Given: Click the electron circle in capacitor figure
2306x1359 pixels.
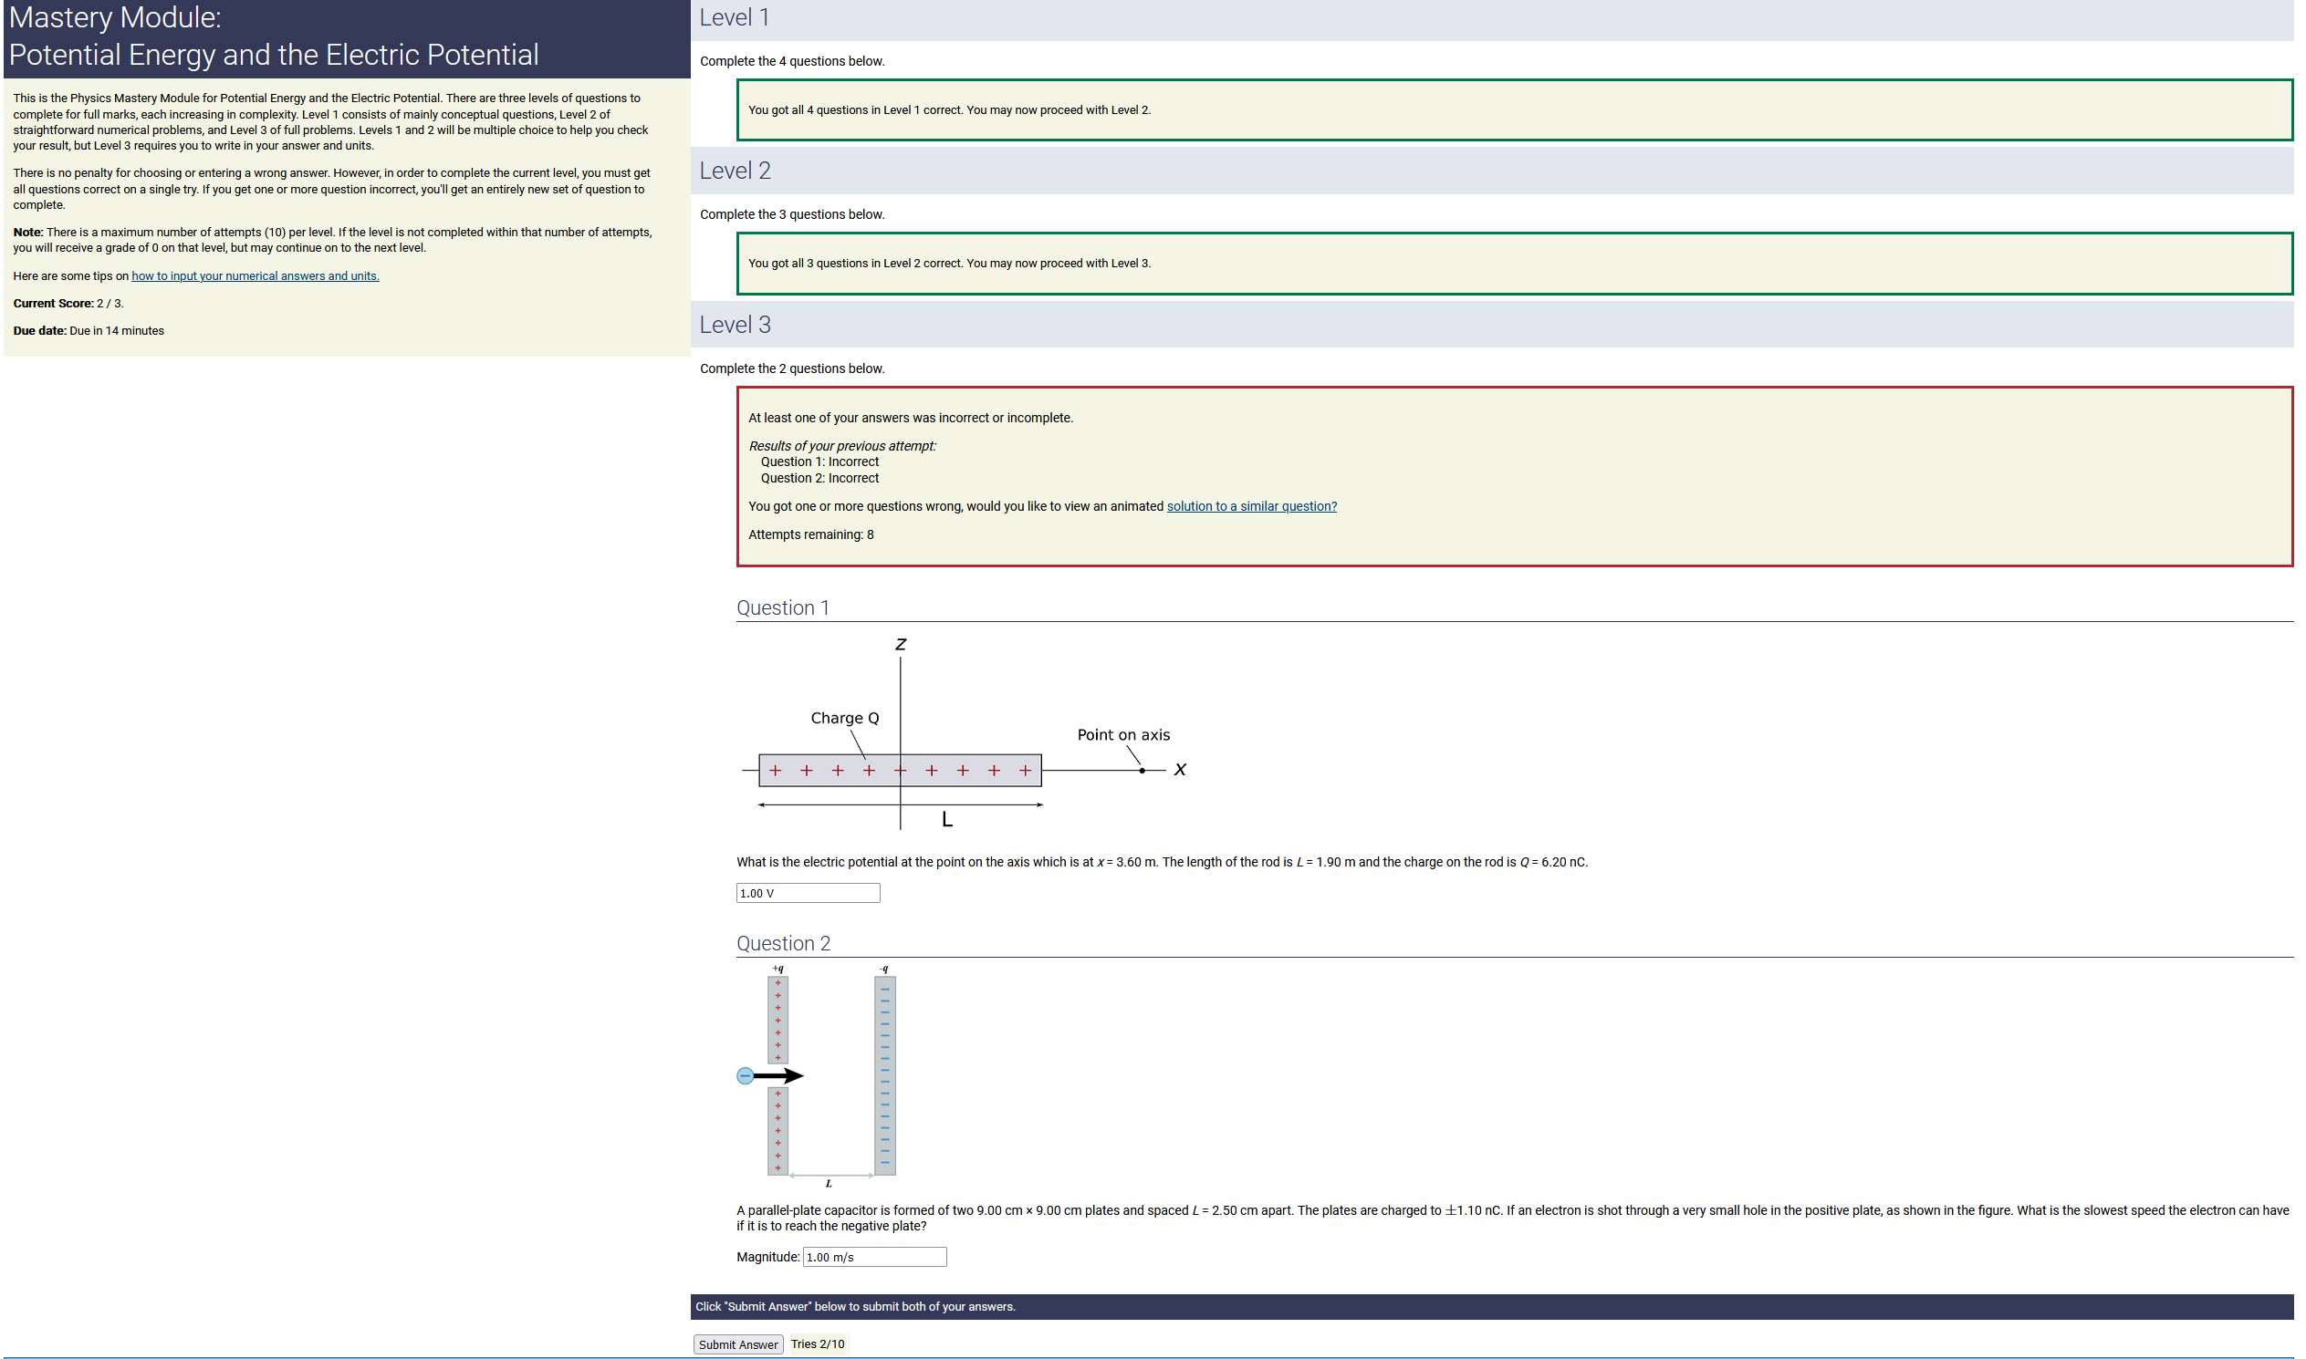Looking at the screenshot, I should (746, 1076).
